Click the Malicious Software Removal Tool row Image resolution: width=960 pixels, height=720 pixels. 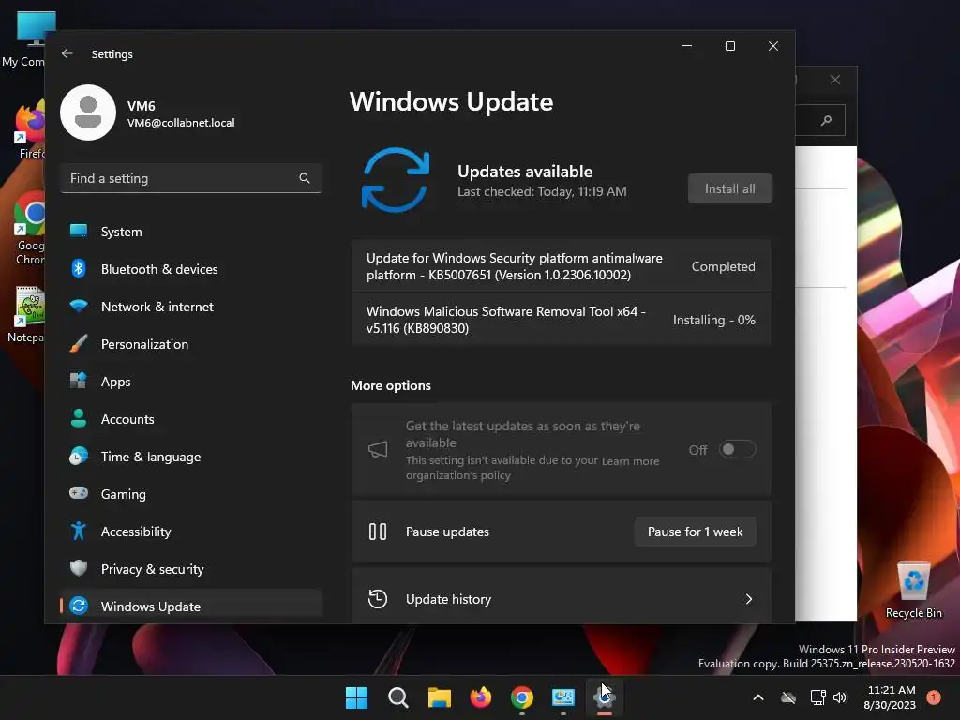(561, 320)
